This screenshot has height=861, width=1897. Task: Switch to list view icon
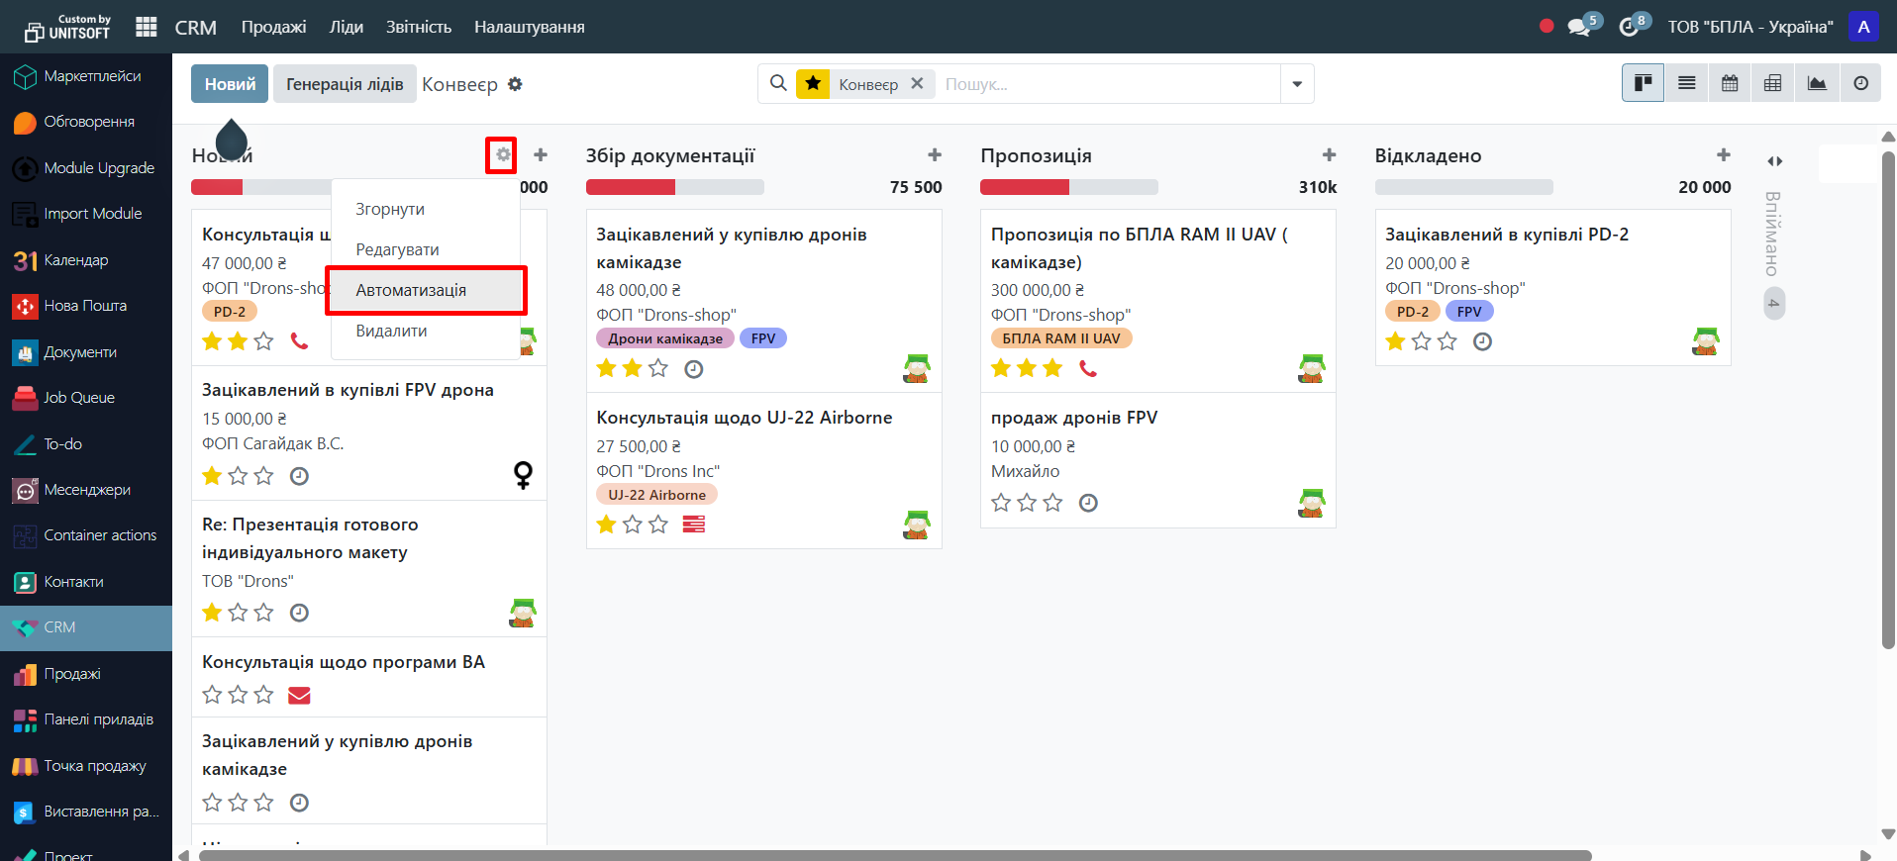(x=1686, y=84)
